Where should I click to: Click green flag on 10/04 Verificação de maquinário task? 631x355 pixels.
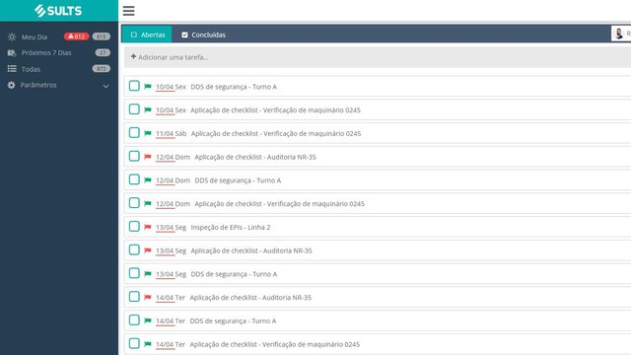pos(148,109)
